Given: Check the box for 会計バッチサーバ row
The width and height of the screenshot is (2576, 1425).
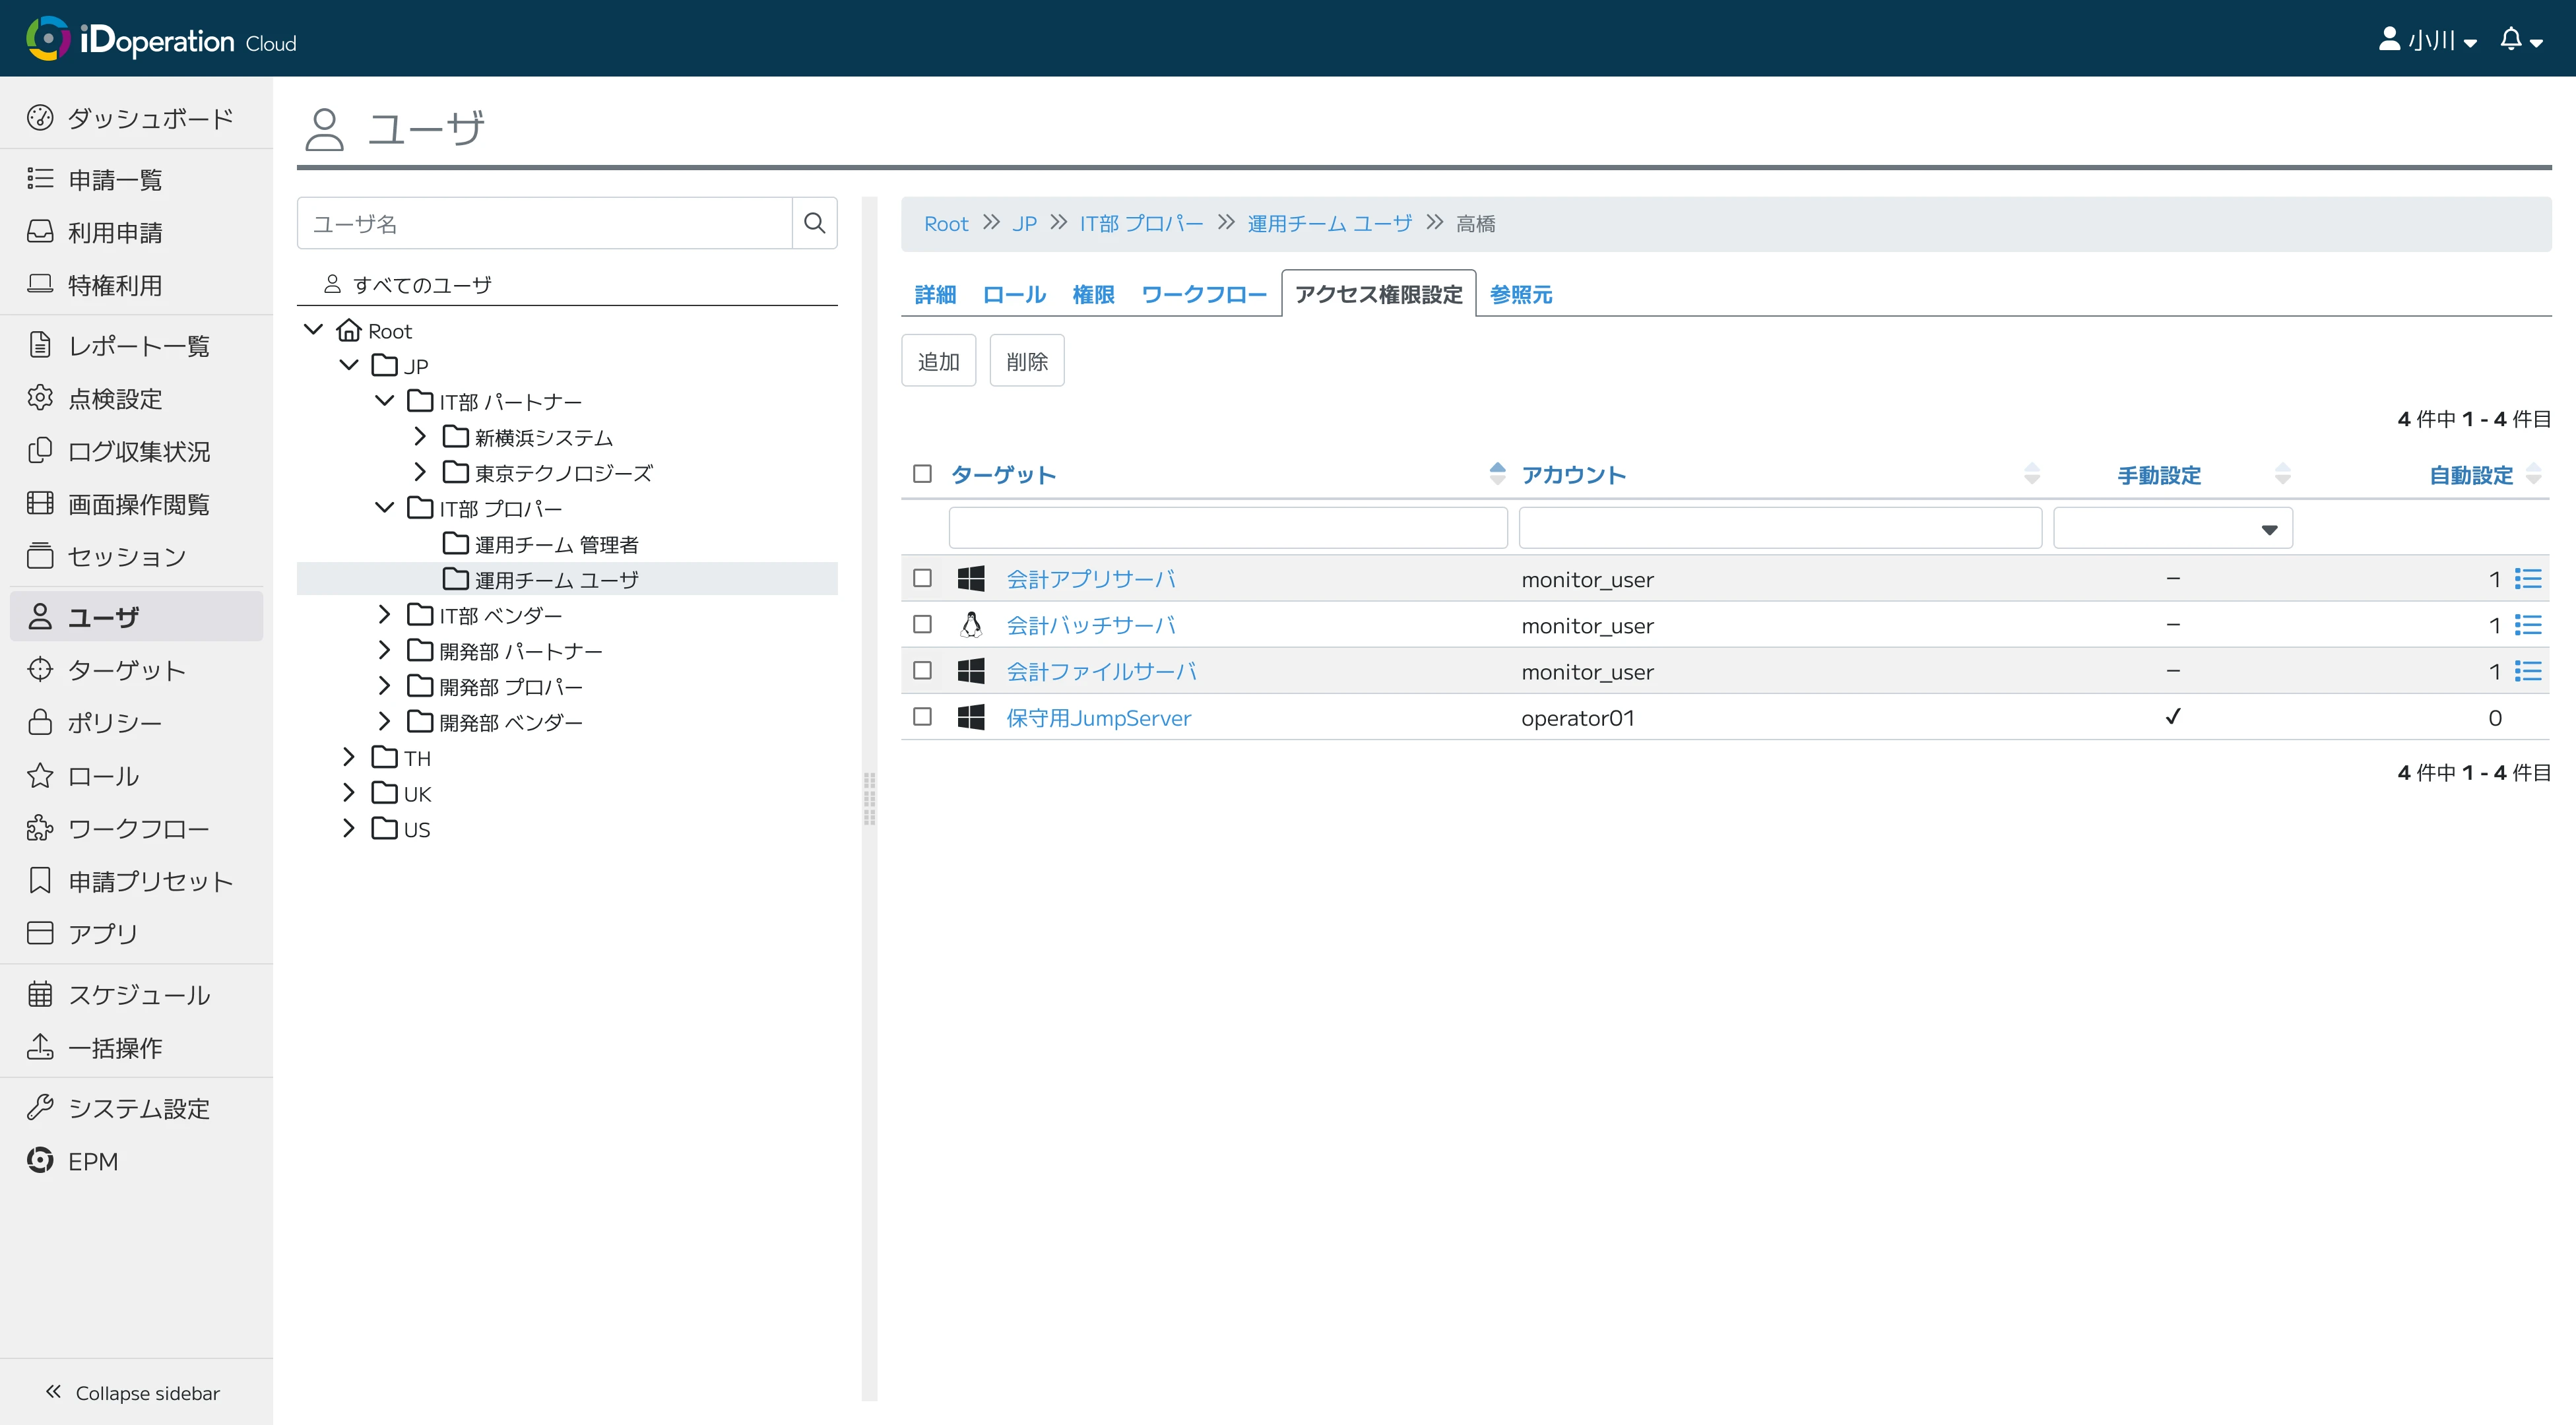Looking at the screenshot, I should point(922,625).
